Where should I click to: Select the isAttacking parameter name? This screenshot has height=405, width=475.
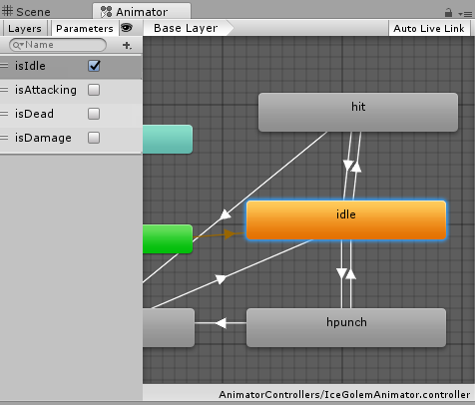(46, 90)
